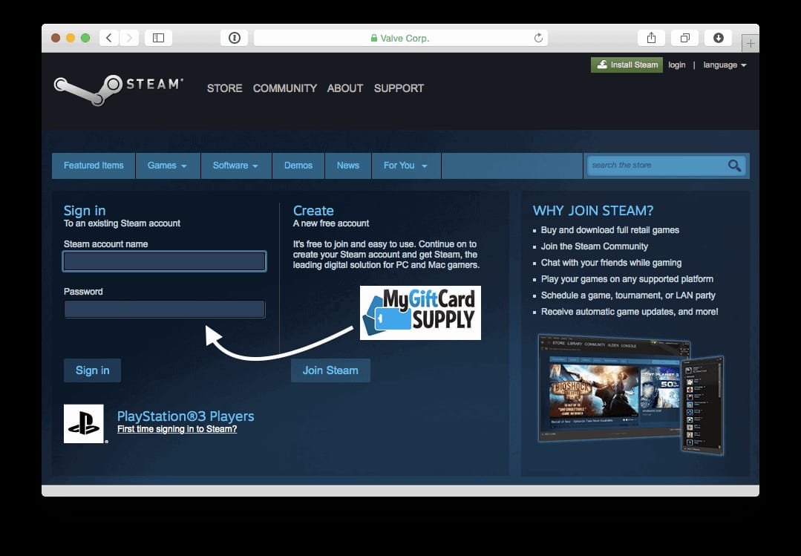Open the First time signing in link
This screenshot has width=801, height=556.
(177, 429)
